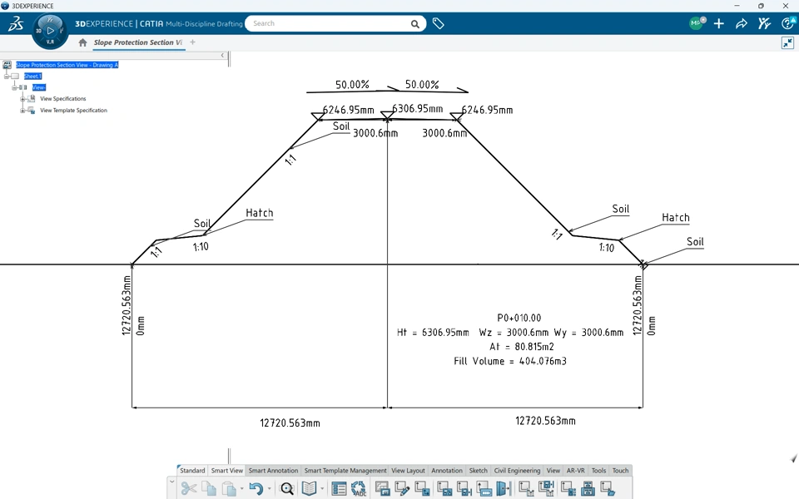Click the Fill Volume = 404.076m3 text
This screenshot has height=499, width=799.
tap(510, 361)
